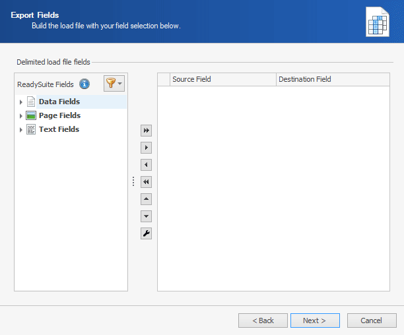The image size is (404, 335).
Task: Select the Text Fields item
Action: click(59, 129)
